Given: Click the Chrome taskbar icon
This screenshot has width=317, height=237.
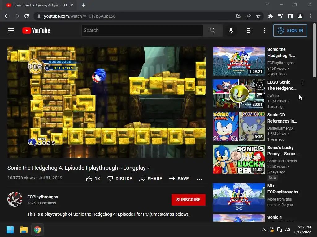Looking at the screenshot, I should (37, 230).
